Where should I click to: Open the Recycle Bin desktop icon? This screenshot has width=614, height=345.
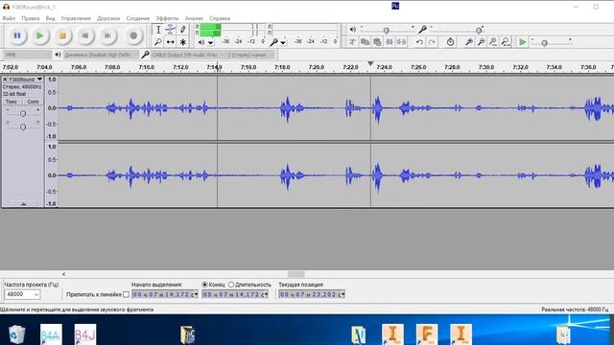pos(16,334)
